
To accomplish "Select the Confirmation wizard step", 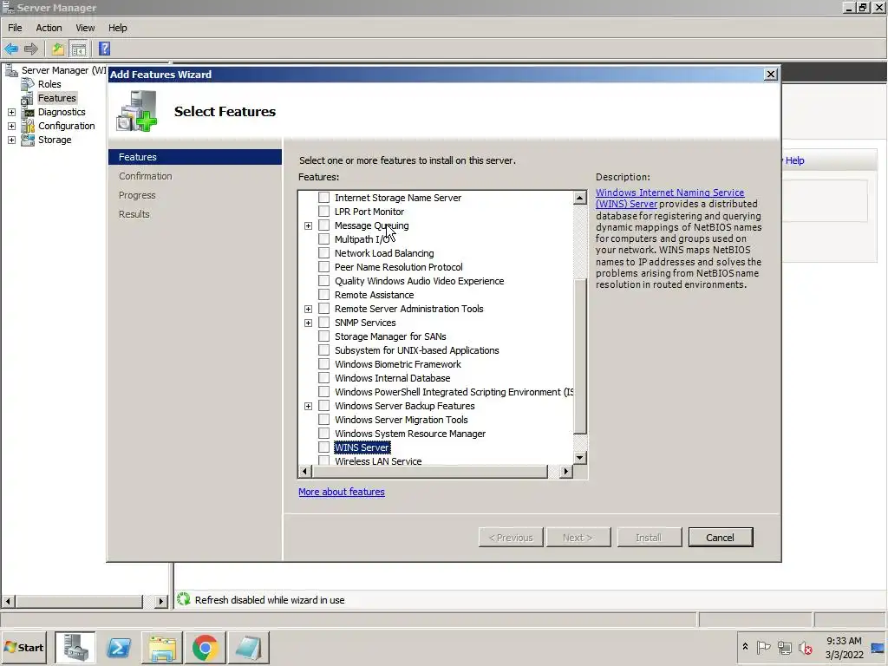I will point(146,176).
